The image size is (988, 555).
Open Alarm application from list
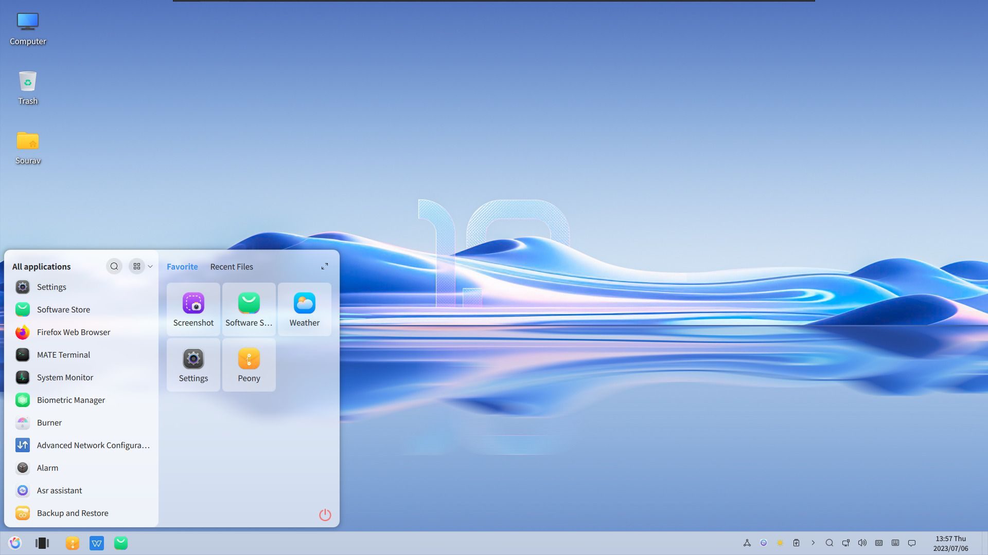[x=47, y=468]
